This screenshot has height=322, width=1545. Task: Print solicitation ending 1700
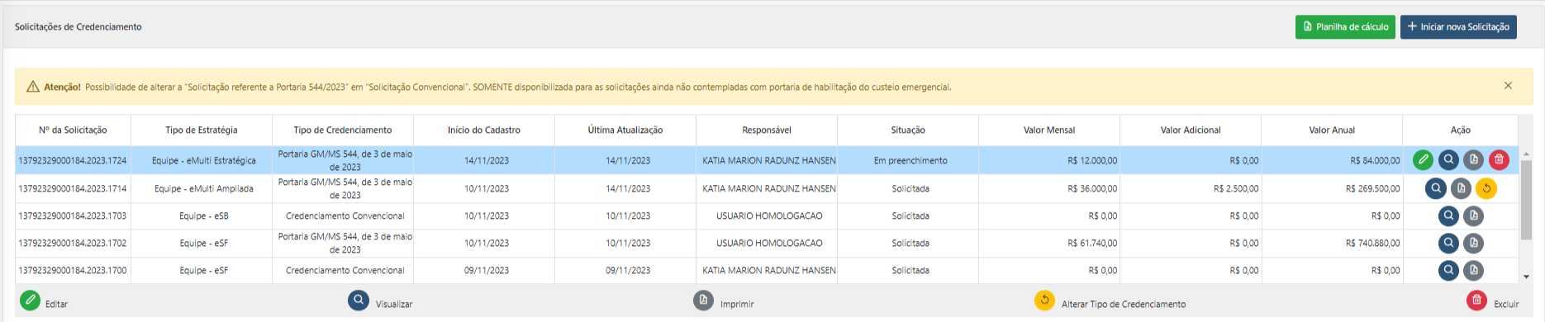[x=1473, y=270]
